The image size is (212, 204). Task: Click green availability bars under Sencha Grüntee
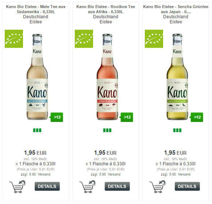coord(177,130)
